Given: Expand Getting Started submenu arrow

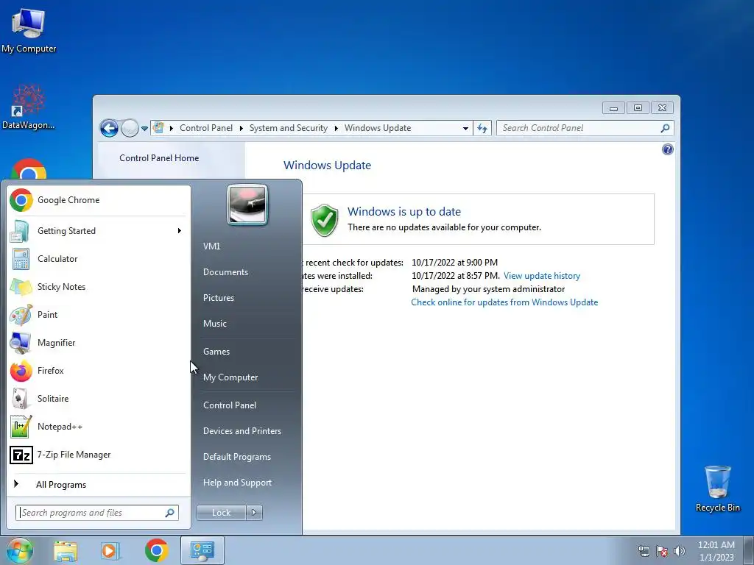Looking at the screenshot, I should pos(180,230).
